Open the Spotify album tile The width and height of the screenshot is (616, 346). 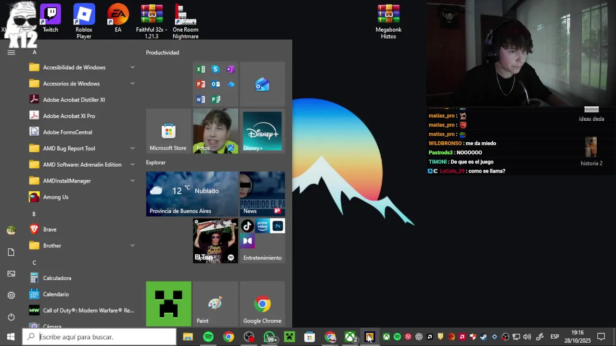(x=216, y=241)
